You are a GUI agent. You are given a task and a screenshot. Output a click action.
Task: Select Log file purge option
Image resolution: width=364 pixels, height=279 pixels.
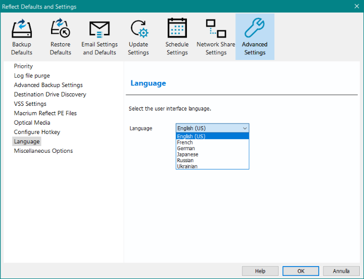[x=32, y=76]
